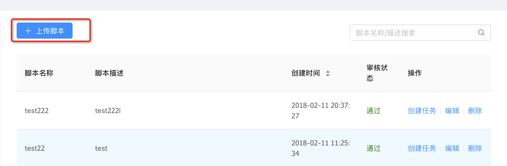Click the plus icon on upload button
The image size is (507, 166).
(x=28, y=31)
